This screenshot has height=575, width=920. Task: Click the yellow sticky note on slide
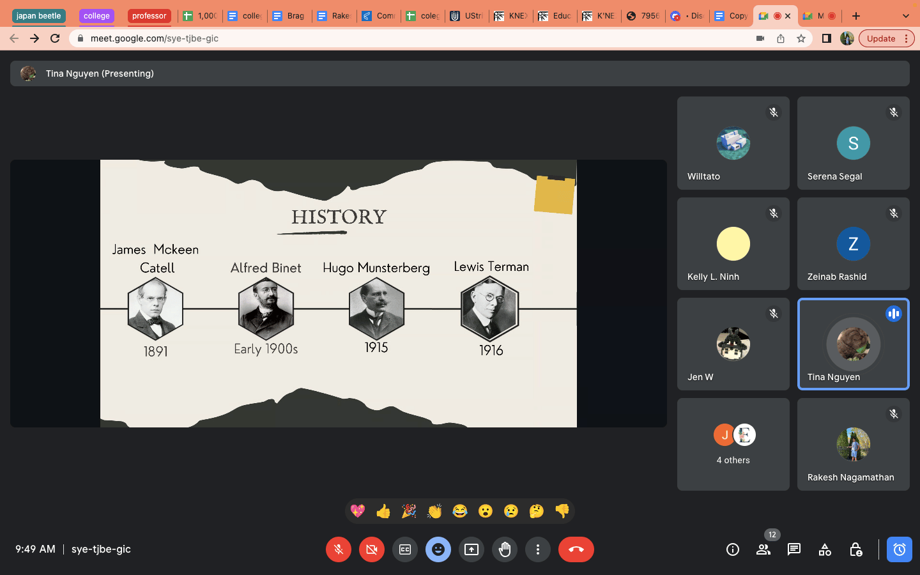[554, 194]
